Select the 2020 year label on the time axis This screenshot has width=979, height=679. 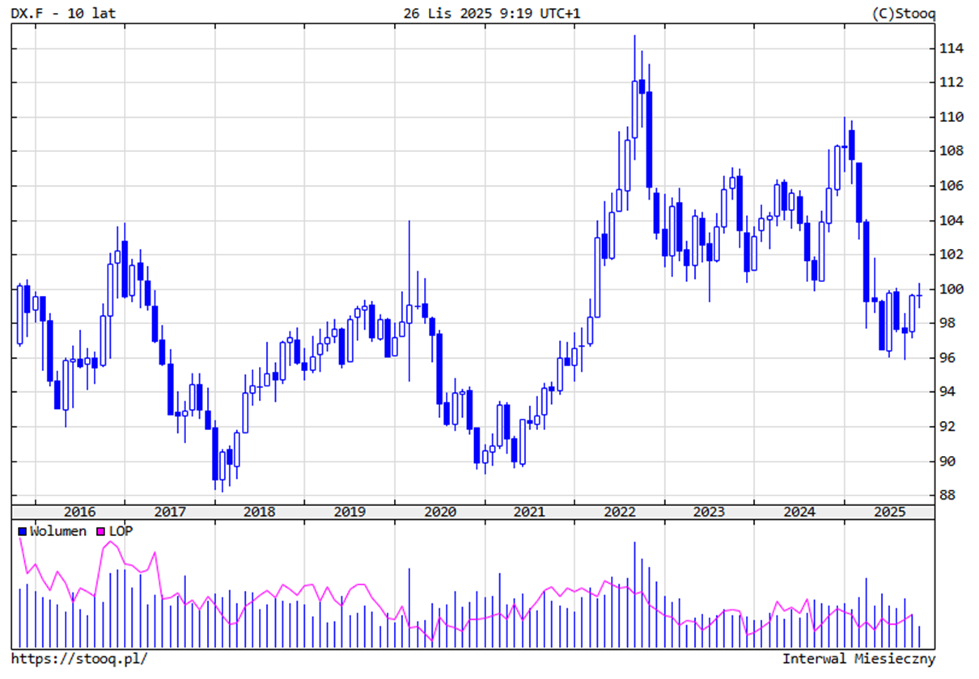[x=439, y=512]
